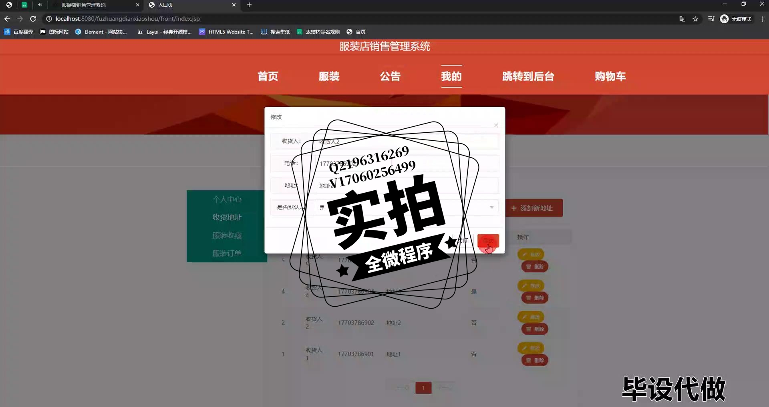
Task: Open the browser three-dot menu
Action: [762, 19]
